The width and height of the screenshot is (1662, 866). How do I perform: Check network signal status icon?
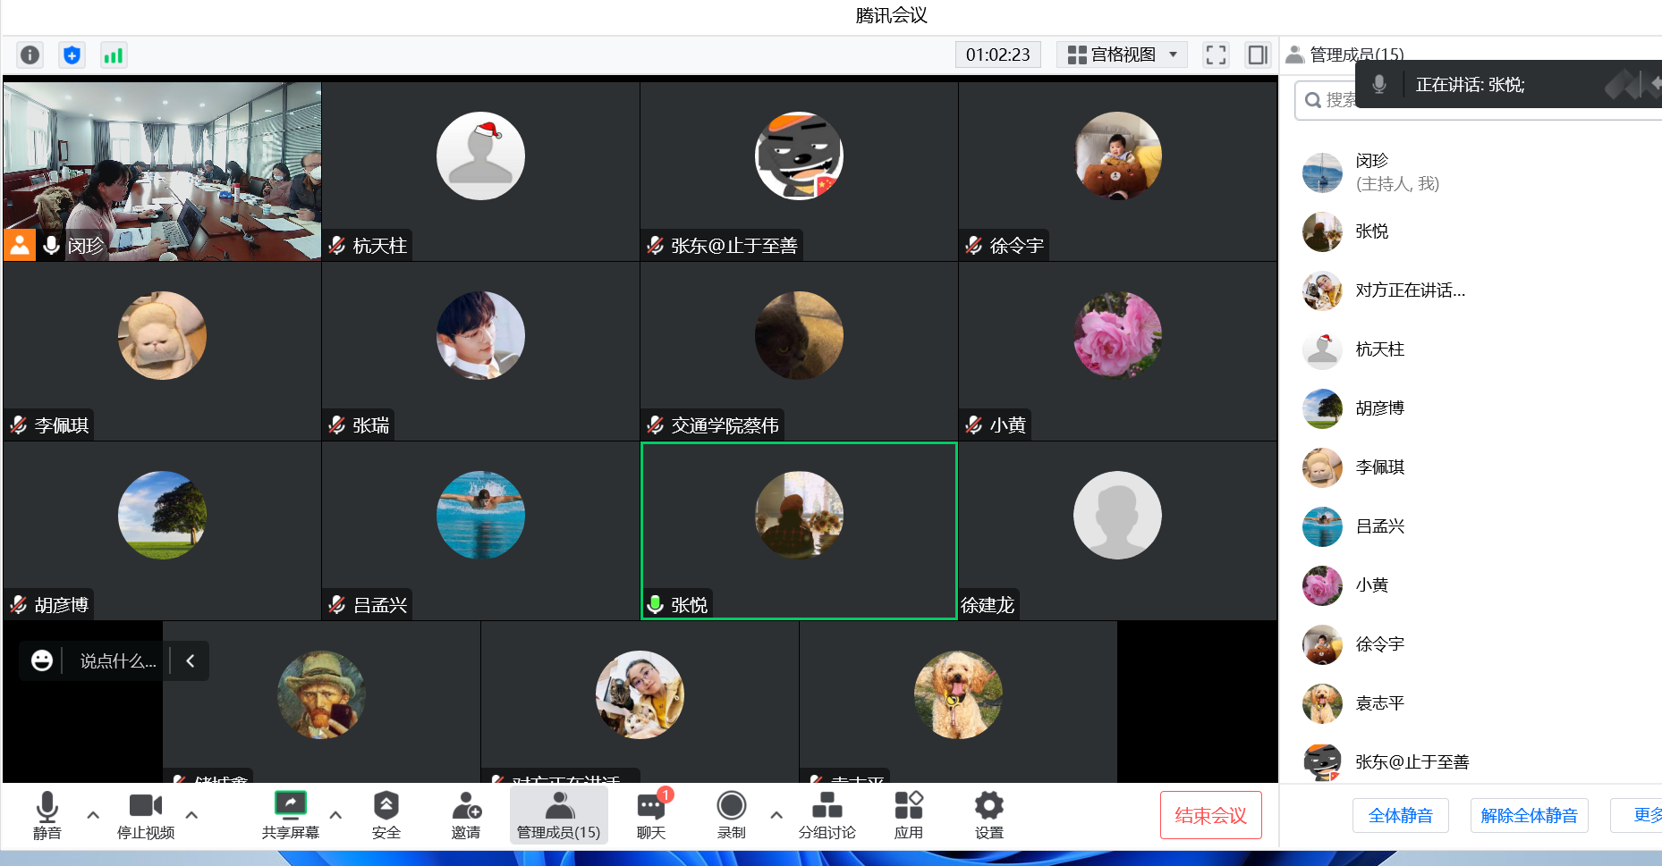click(x=114, y=55)
